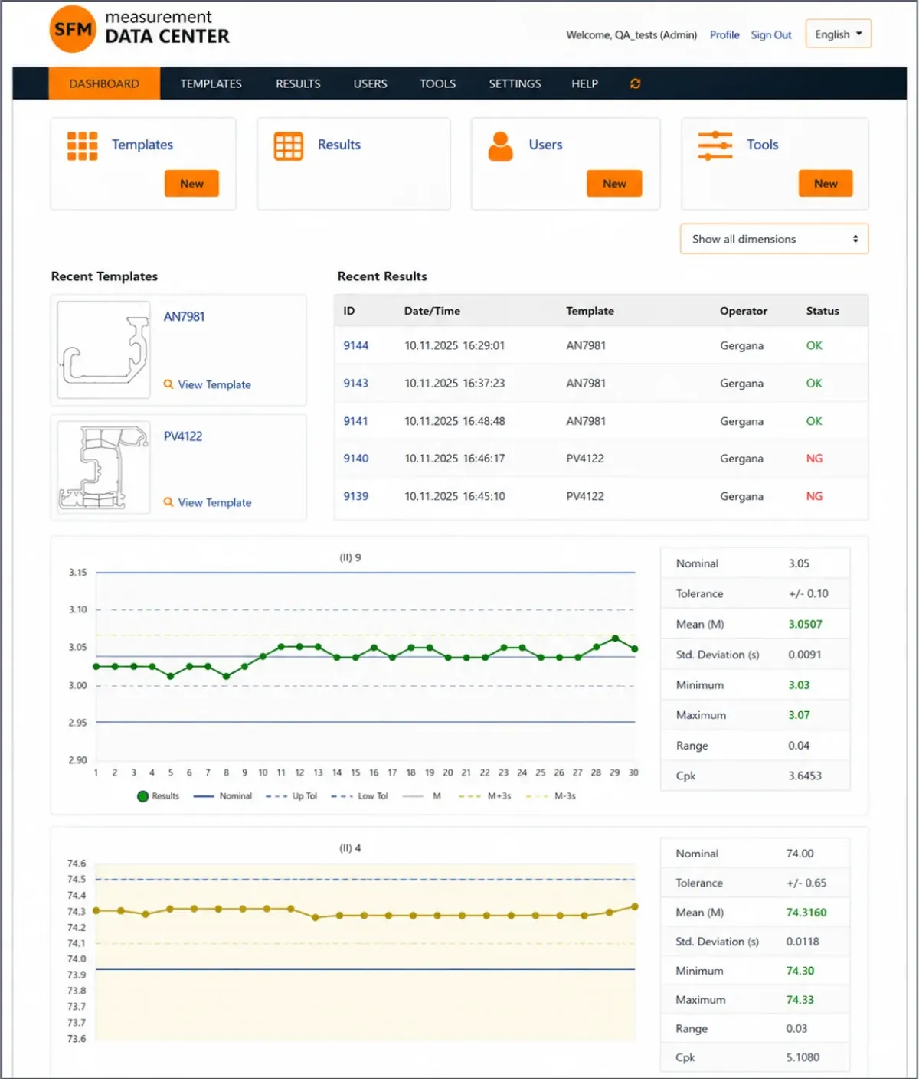Toggle Nominal line in (II) 9 chart legend

point(223,796)
